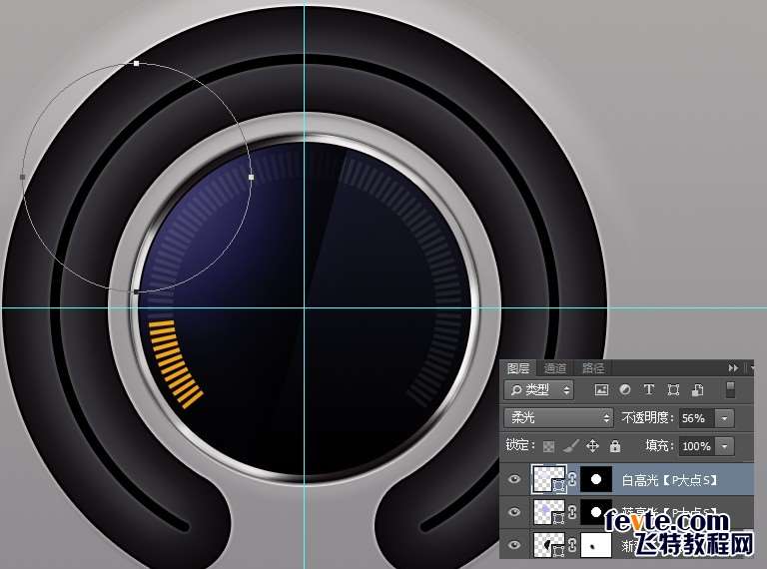Click the fill 100% value field
This screenshot has width=767, height=569.
(x=696, y=446)
